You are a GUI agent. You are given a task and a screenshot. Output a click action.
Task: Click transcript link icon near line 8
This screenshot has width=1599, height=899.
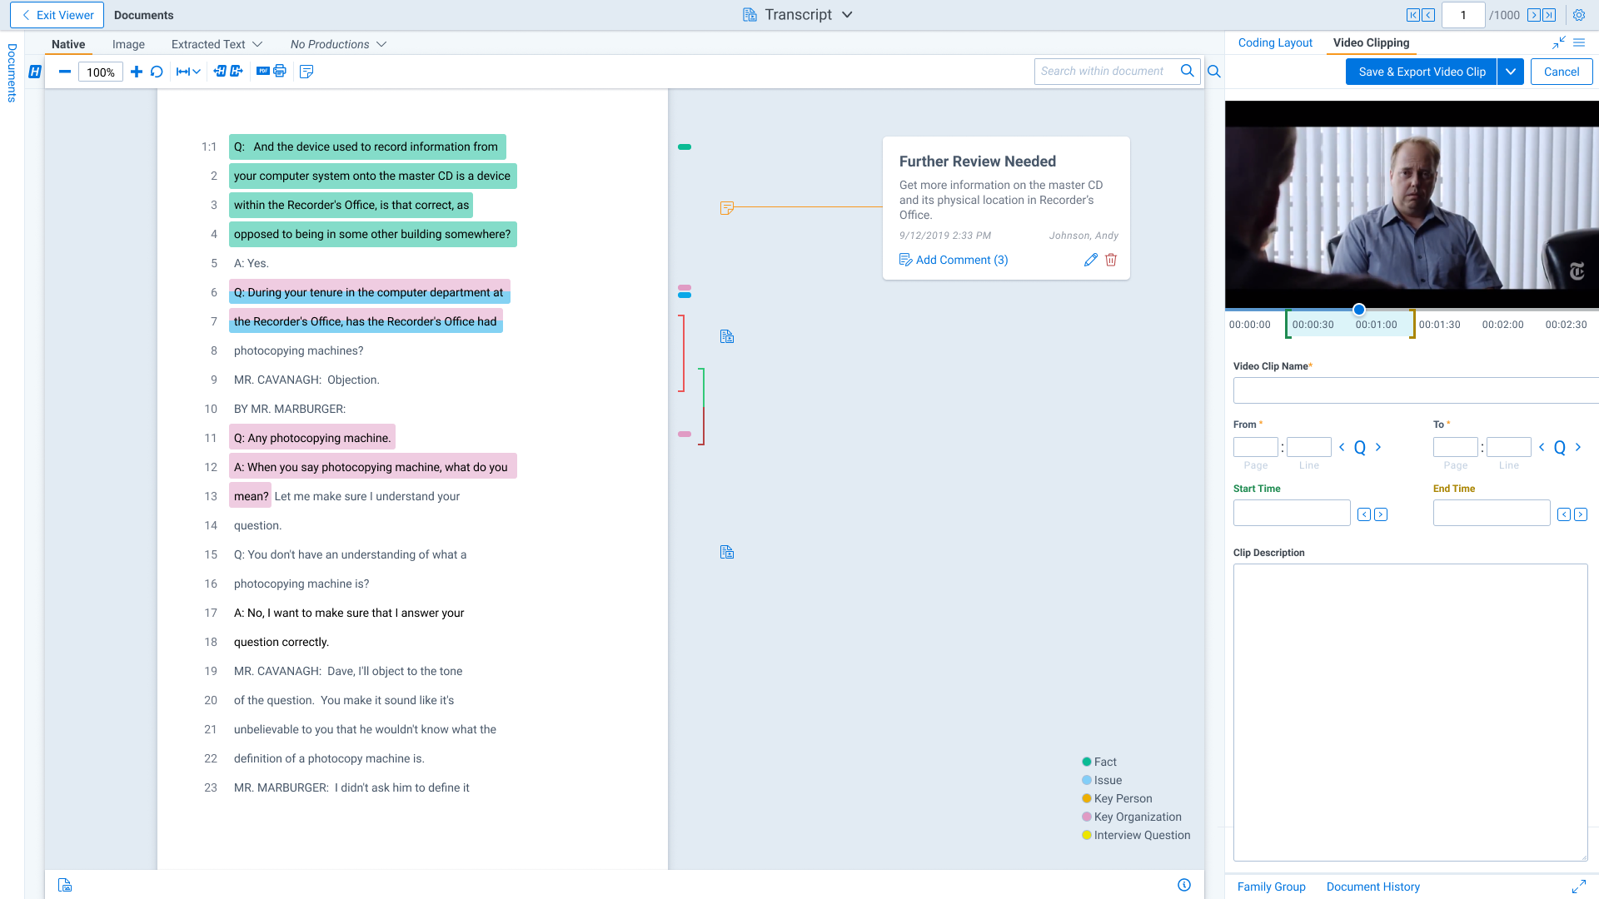click(x=727, y=336)
